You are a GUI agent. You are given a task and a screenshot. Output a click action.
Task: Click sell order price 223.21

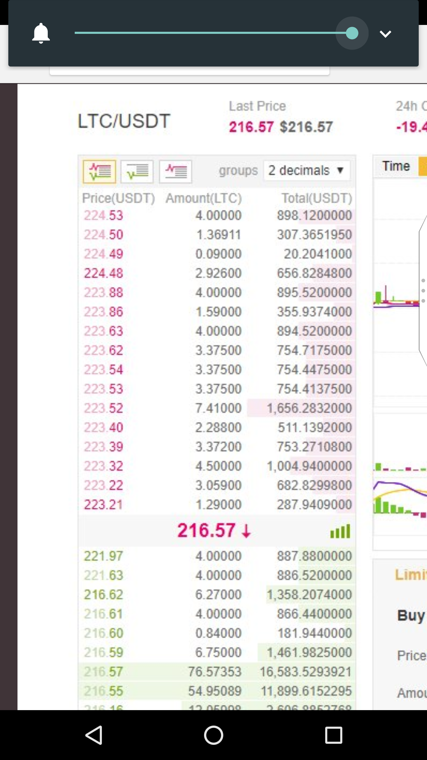pos(103,505)
